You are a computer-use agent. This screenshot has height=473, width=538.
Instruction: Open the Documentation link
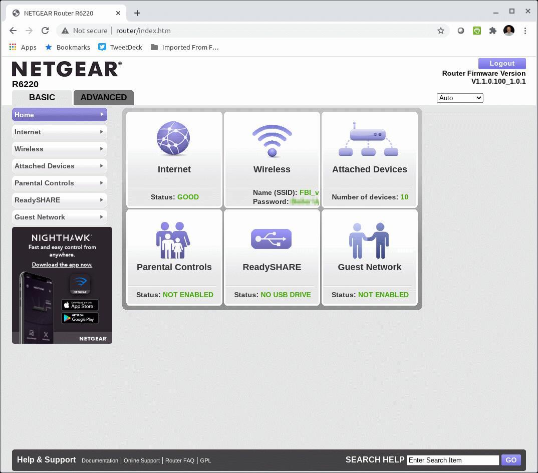tap(100, 460)
